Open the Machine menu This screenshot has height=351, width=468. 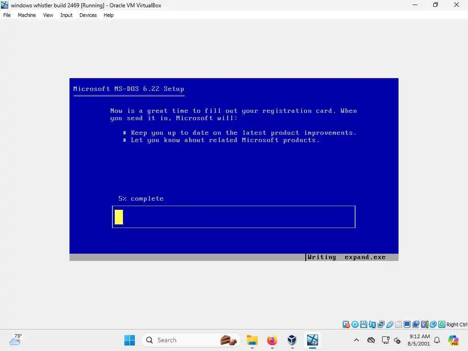pos(27,15)
